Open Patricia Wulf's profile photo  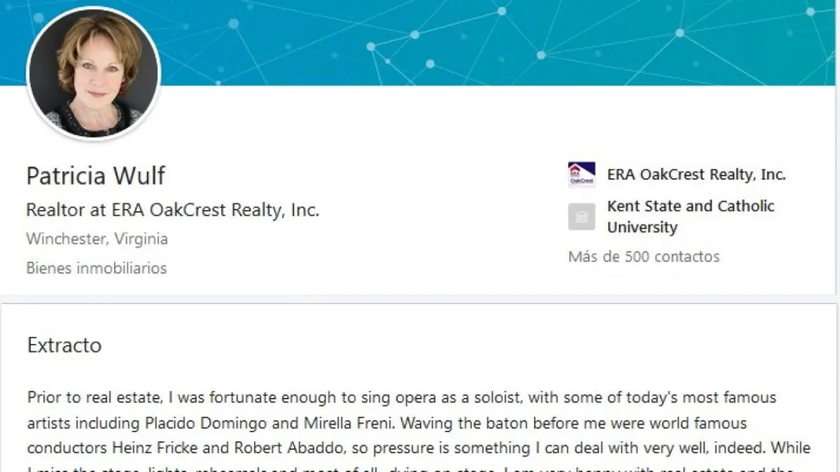pos(94,73)
